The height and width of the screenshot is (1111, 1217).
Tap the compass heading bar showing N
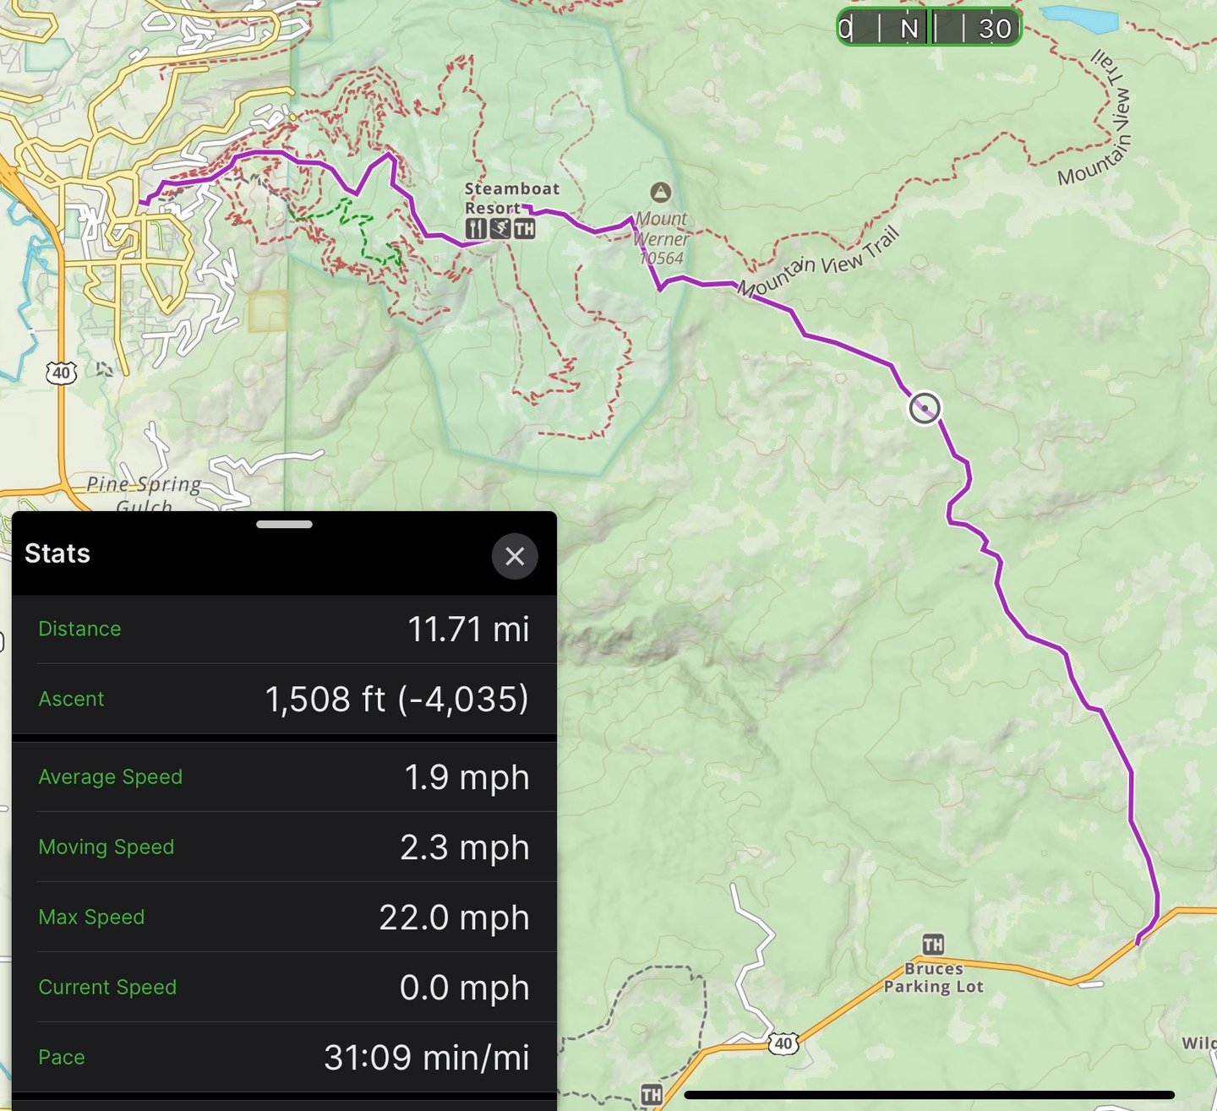click(x=929, y=28)
